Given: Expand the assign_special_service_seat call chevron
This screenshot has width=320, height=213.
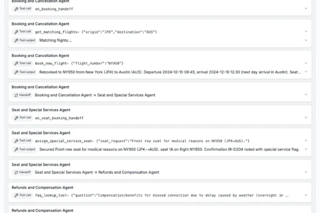Looking at the screenshot, I should (x=306, y=141).
